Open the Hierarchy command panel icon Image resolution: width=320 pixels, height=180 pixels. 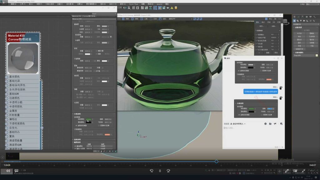(302, 17)
